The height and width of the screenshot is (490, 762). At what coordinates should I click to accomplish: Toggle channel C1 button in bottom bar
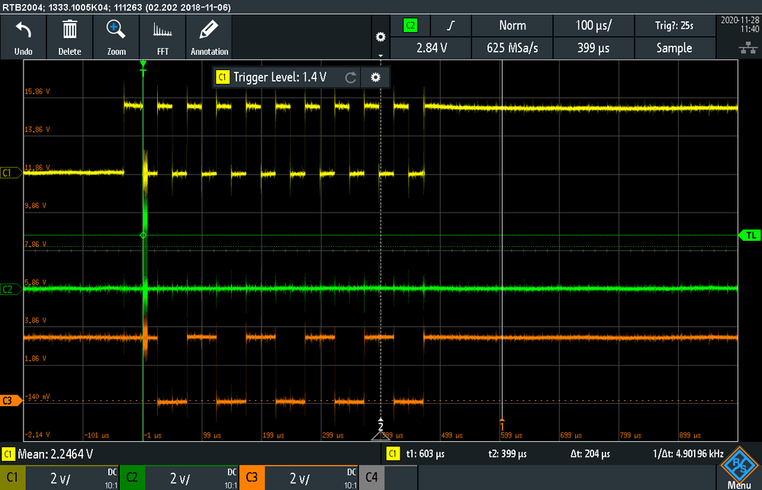(12, 478)
